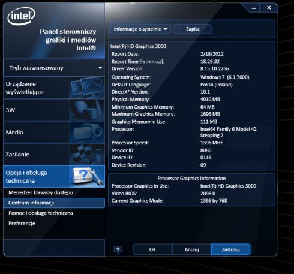
Task: Click the Zapisz save button
Action: click(x=193, y=29)
